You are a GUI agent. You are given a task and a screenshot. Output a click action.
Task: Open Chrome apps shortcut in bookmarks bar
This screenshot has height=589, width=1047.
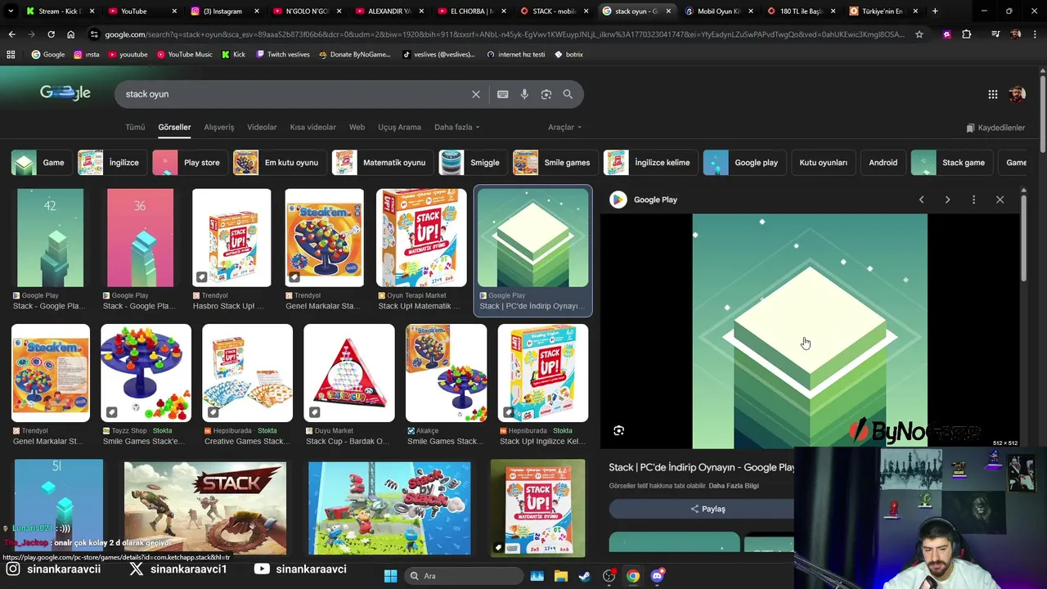point(11,54)
